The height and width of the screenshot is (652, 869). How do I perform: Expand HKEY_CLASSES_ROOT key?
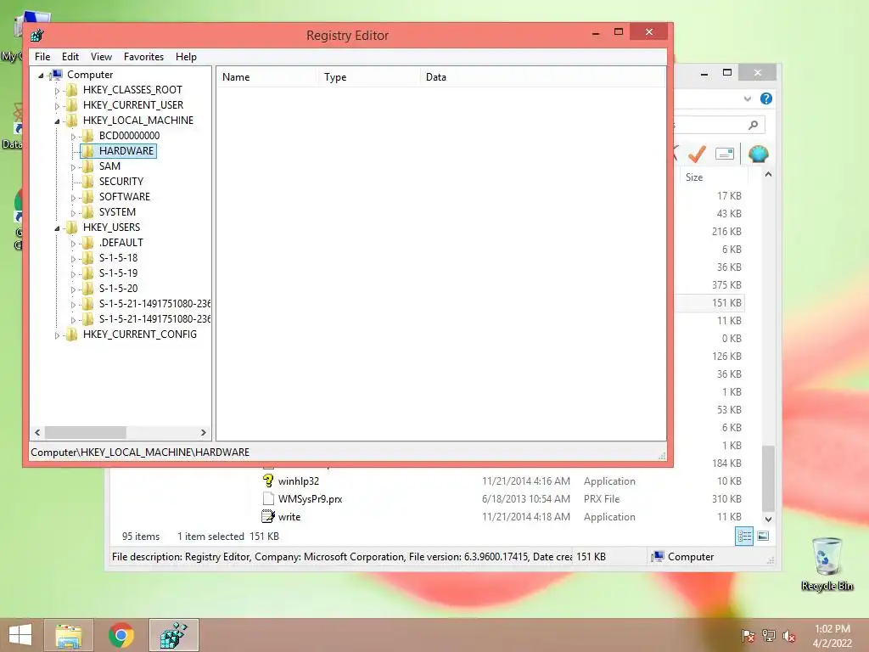tap(57, 90)
